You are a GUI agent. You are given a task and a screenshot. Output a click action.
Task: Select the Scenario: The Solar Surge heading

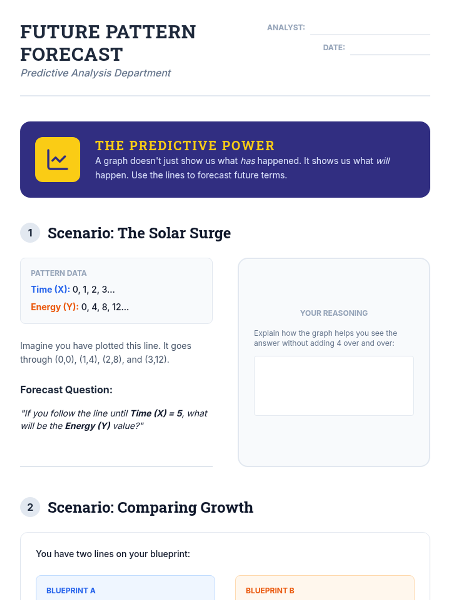click(x=139, y=233)
